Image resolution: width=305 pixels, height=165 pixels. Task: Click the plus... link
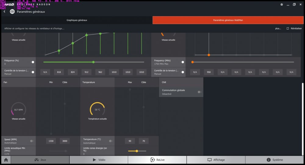click(278, 28)
